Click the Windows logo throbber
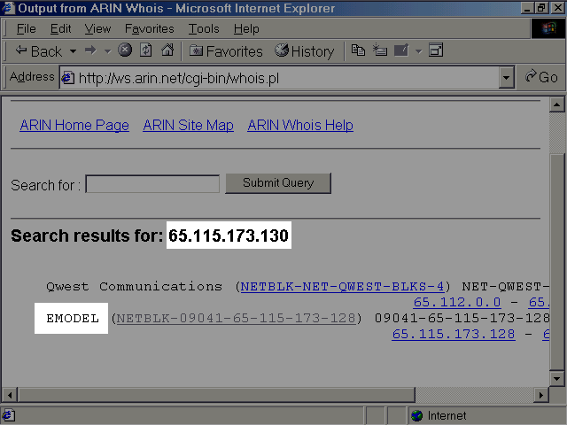This screenshot has height=425, width=567. [548, 28]
